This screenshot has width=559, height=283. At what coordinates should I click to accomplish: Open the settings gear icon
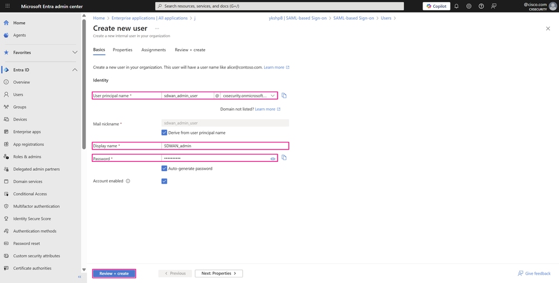pyautogui.click(x=469, y=6)
